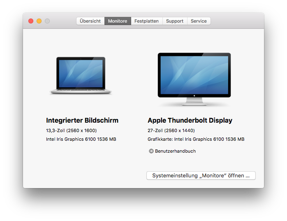Go to the Support tab

click(175, 21)
